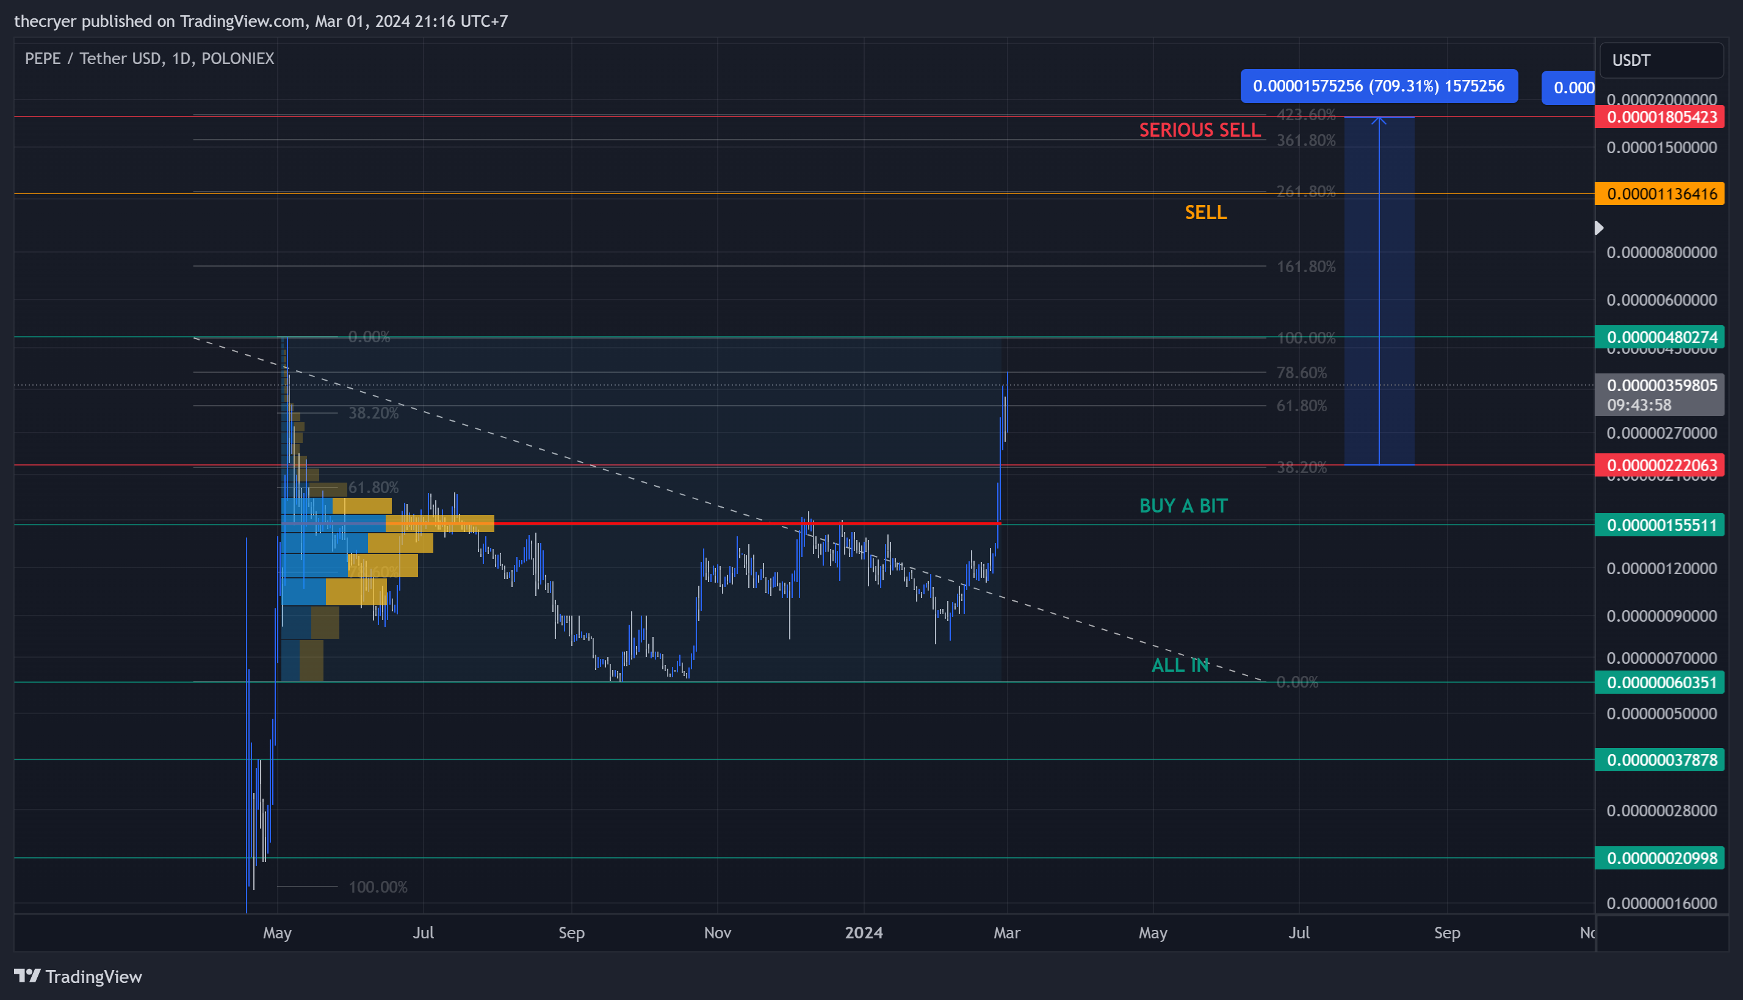Screen dimensions: 1743x1000
Task: Click the Mar label on the time axis
Action: pyautogui.click(x=1006, y=933)
